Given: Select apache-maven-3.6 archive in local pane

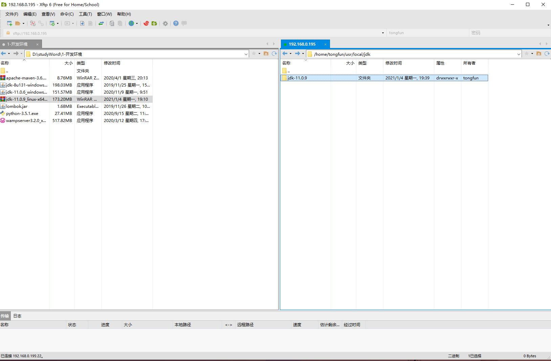Looking at the screenshot, I should click(76, 78).
